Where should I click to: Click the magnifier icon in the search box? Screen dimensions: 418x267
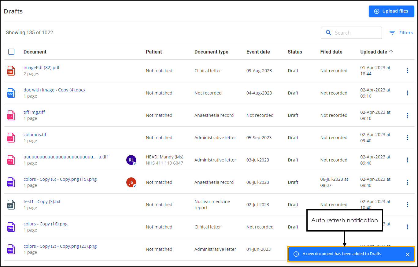pos(329,33)
